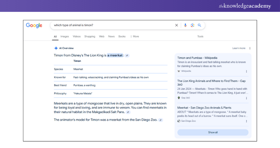Viewport: 280px width, 148px height.
Task: Click the 'Best friend' row label
Action: (x=60, y=85)
